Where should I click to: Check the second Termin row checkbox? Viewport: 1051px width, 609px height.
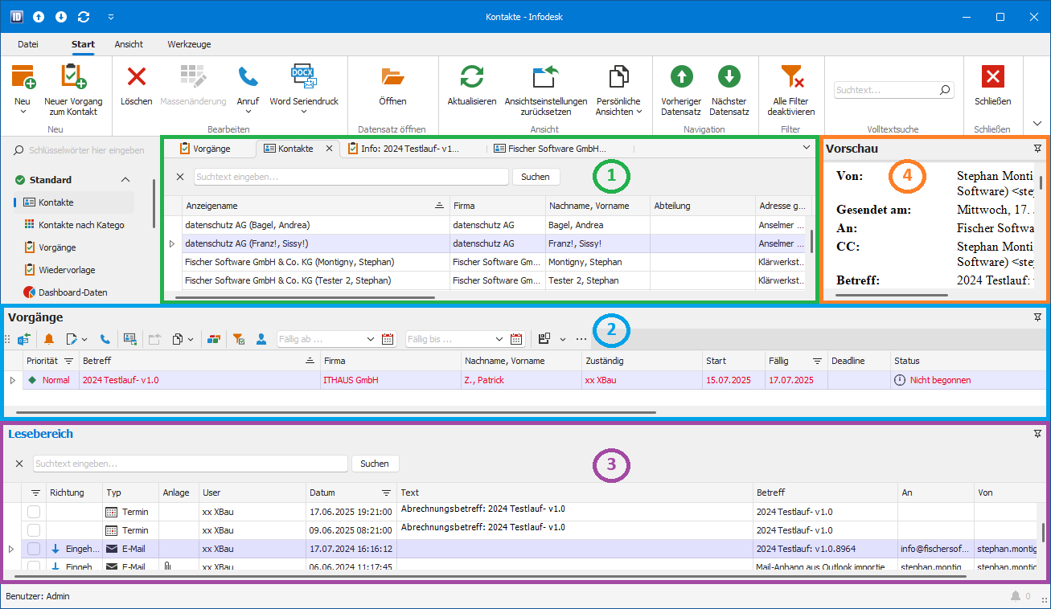tap(34, 530)
